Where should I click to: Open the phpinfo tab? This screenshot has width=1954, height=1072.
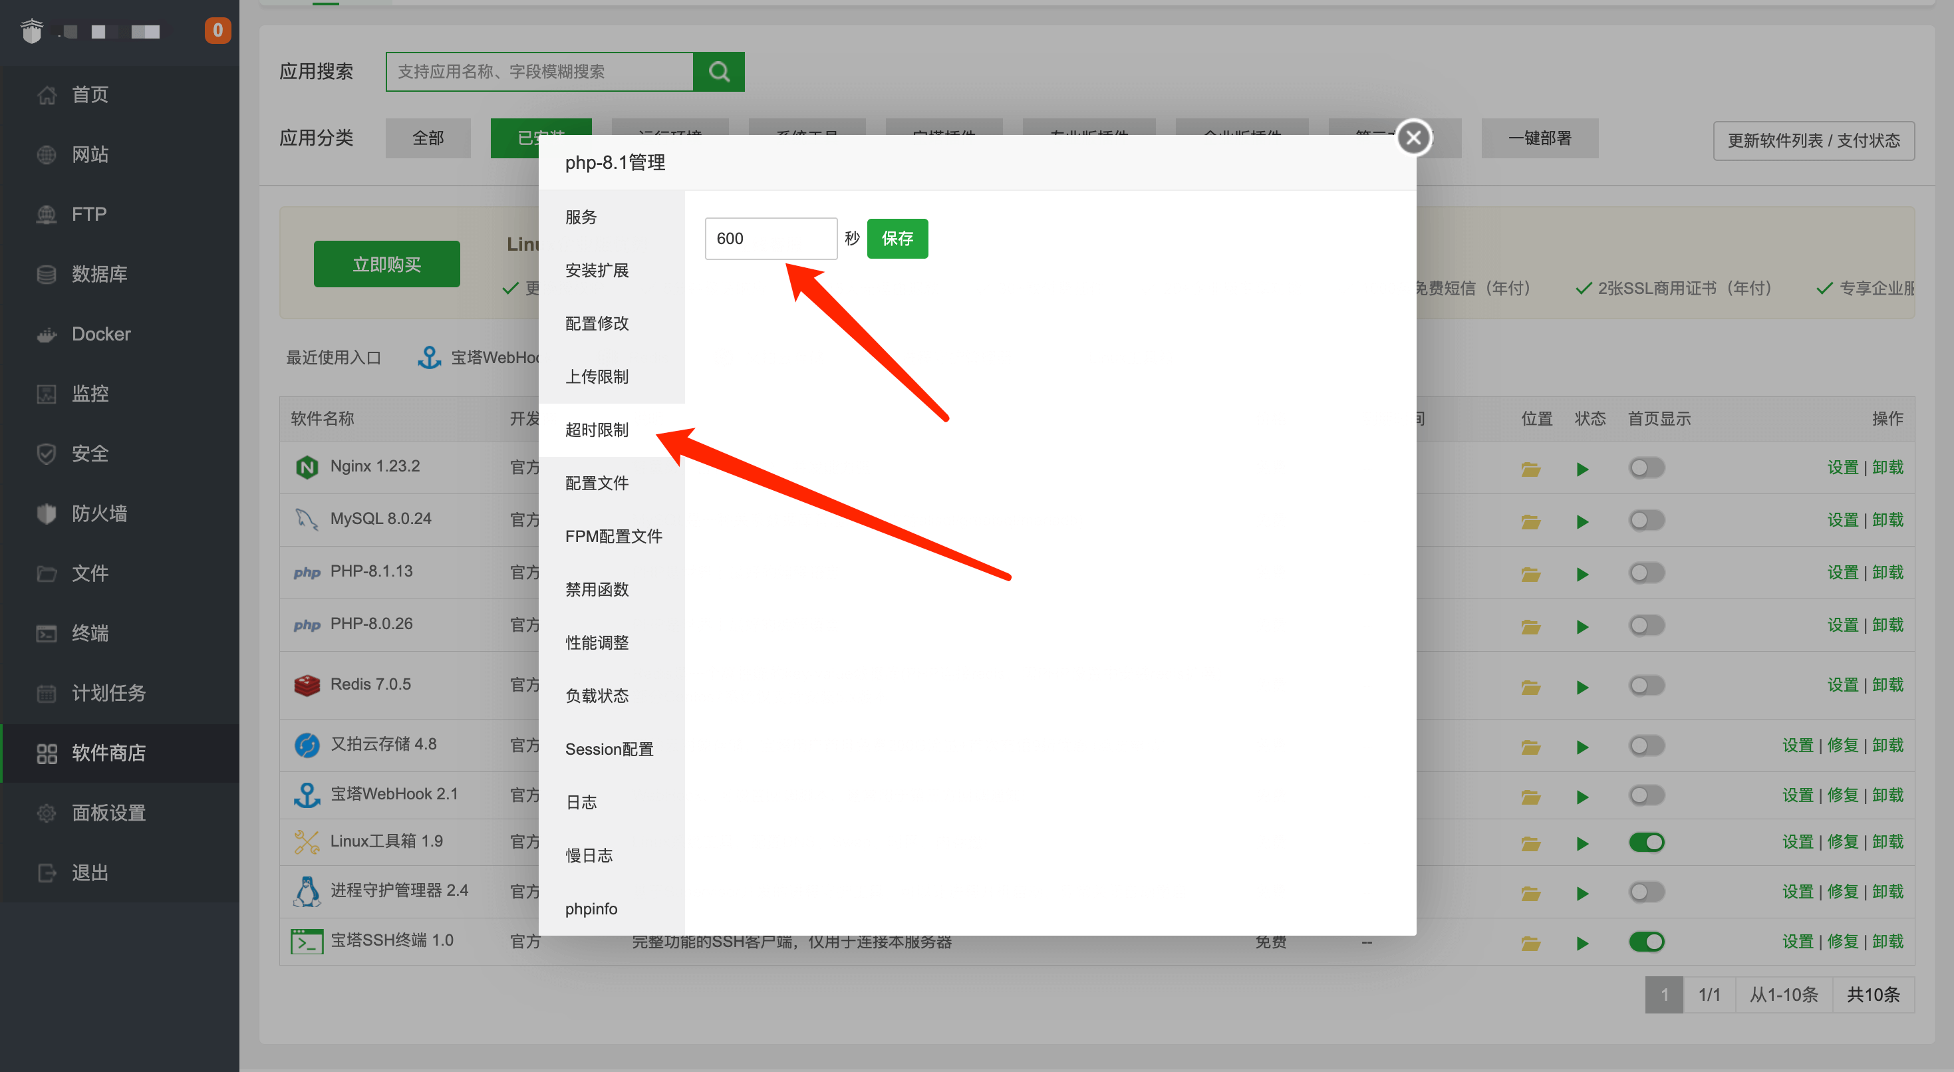point(611,909)
